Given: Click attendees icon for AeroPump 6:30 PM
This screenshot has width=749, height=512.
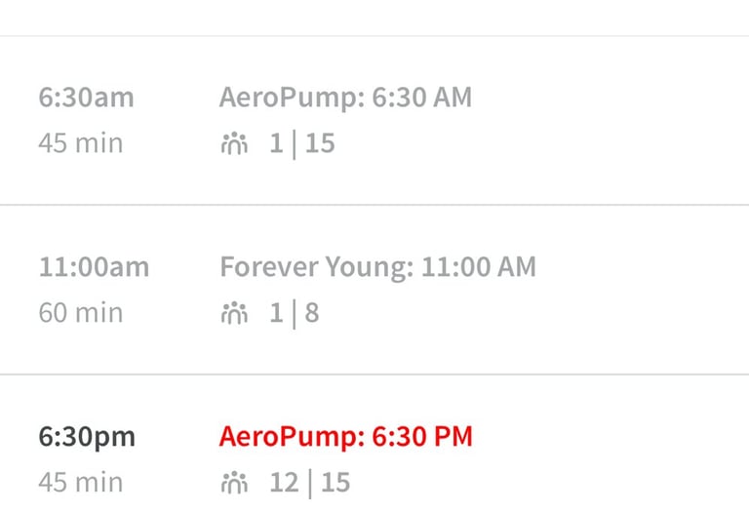Looking at the screenshot, I should click(234, 483).
